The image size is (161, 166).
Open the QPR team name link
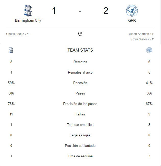(132, 20)
